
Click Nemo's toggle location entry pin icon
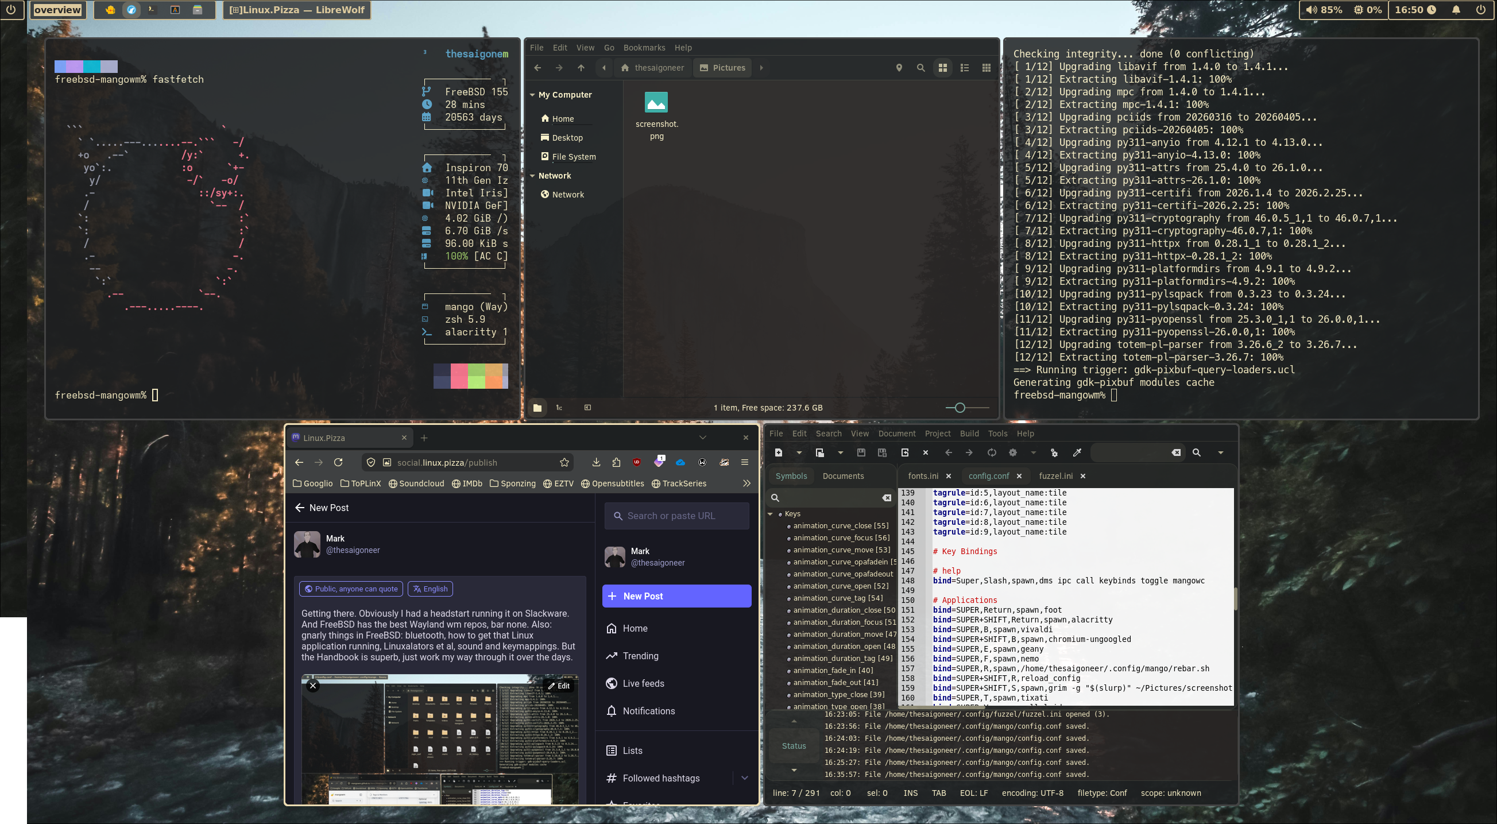[899, 68]
